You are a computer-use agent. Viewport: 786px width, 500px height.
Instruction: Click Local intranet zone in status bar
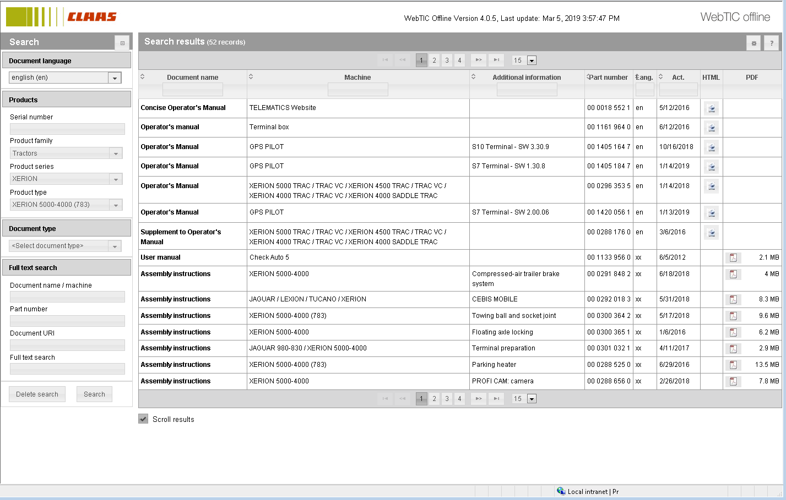coord(587,491)
